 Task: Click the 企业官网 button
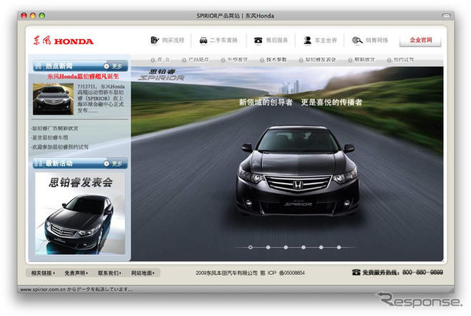420,40
